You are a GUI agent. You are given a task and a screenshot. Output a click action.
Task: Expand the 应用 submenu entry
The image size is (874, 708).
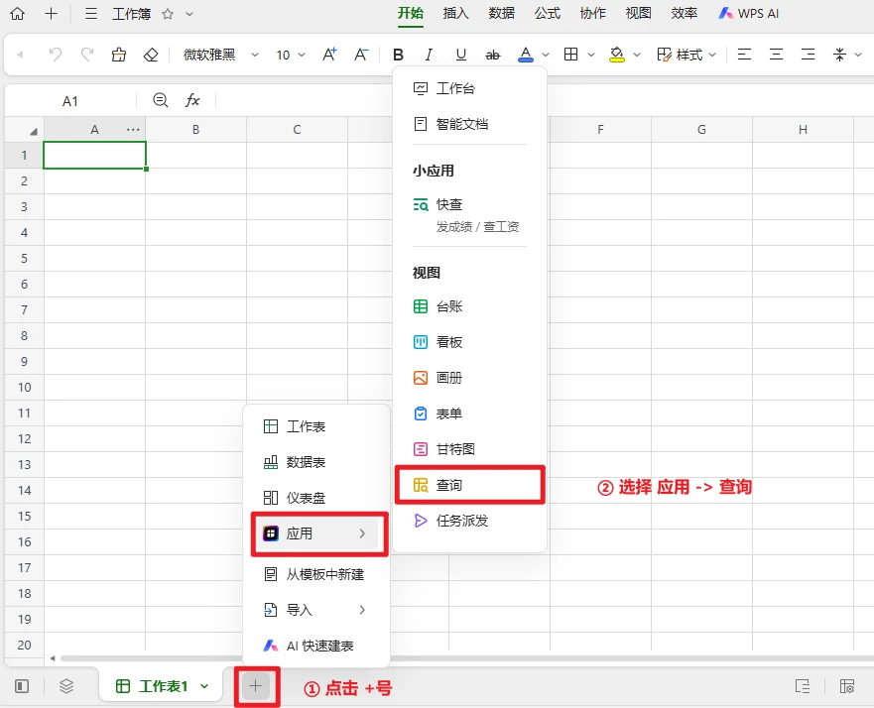[317, 533]
